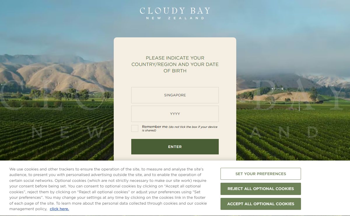Click the YYYY birth year field
The height and width of the screenshot is (216, 350).
pyautogui.click(x=175, y=114)
